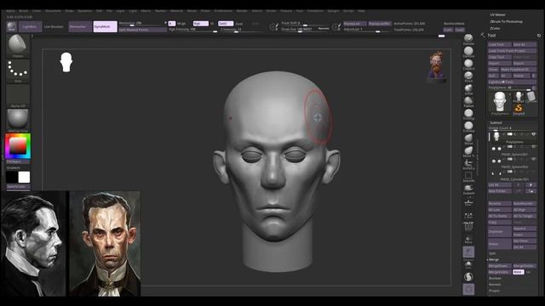545x306 pixels.
Task: Open the Brush menu
Action: pos(24,11)
